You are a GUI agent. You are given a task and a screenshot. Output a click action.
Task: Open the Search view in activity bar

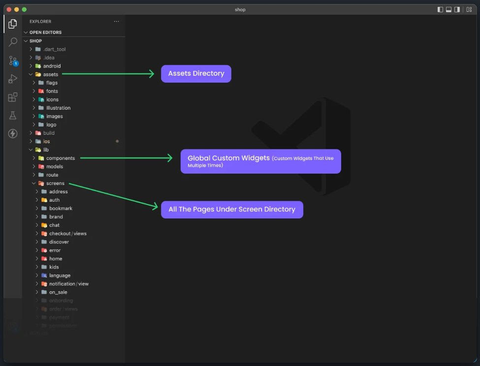click(x=12, y=42)
